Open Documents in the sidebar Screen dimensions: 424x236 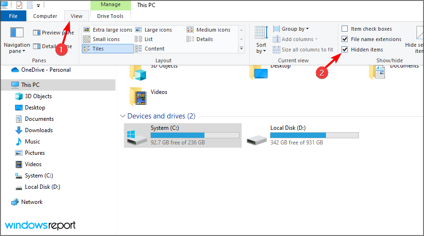[x=34, y=119]
